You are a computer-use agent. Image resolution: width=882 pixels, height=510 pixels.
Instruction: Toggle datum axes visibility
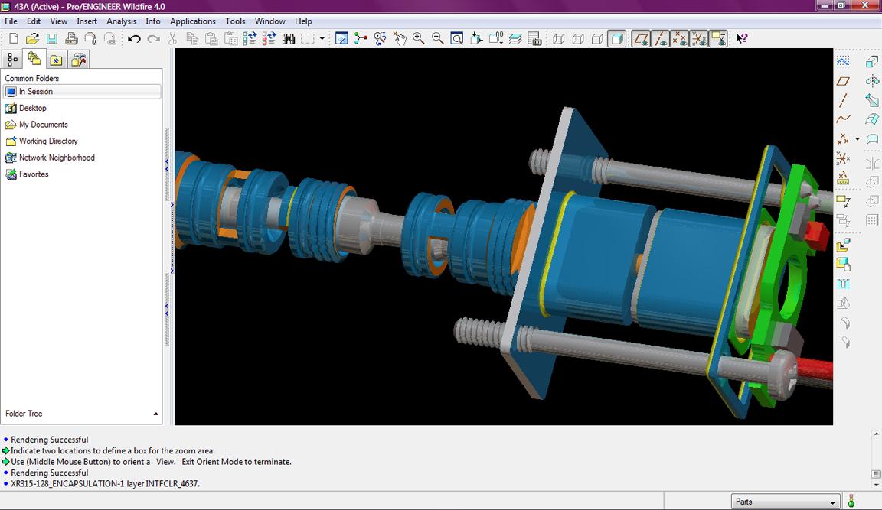[x=661, y=39]
